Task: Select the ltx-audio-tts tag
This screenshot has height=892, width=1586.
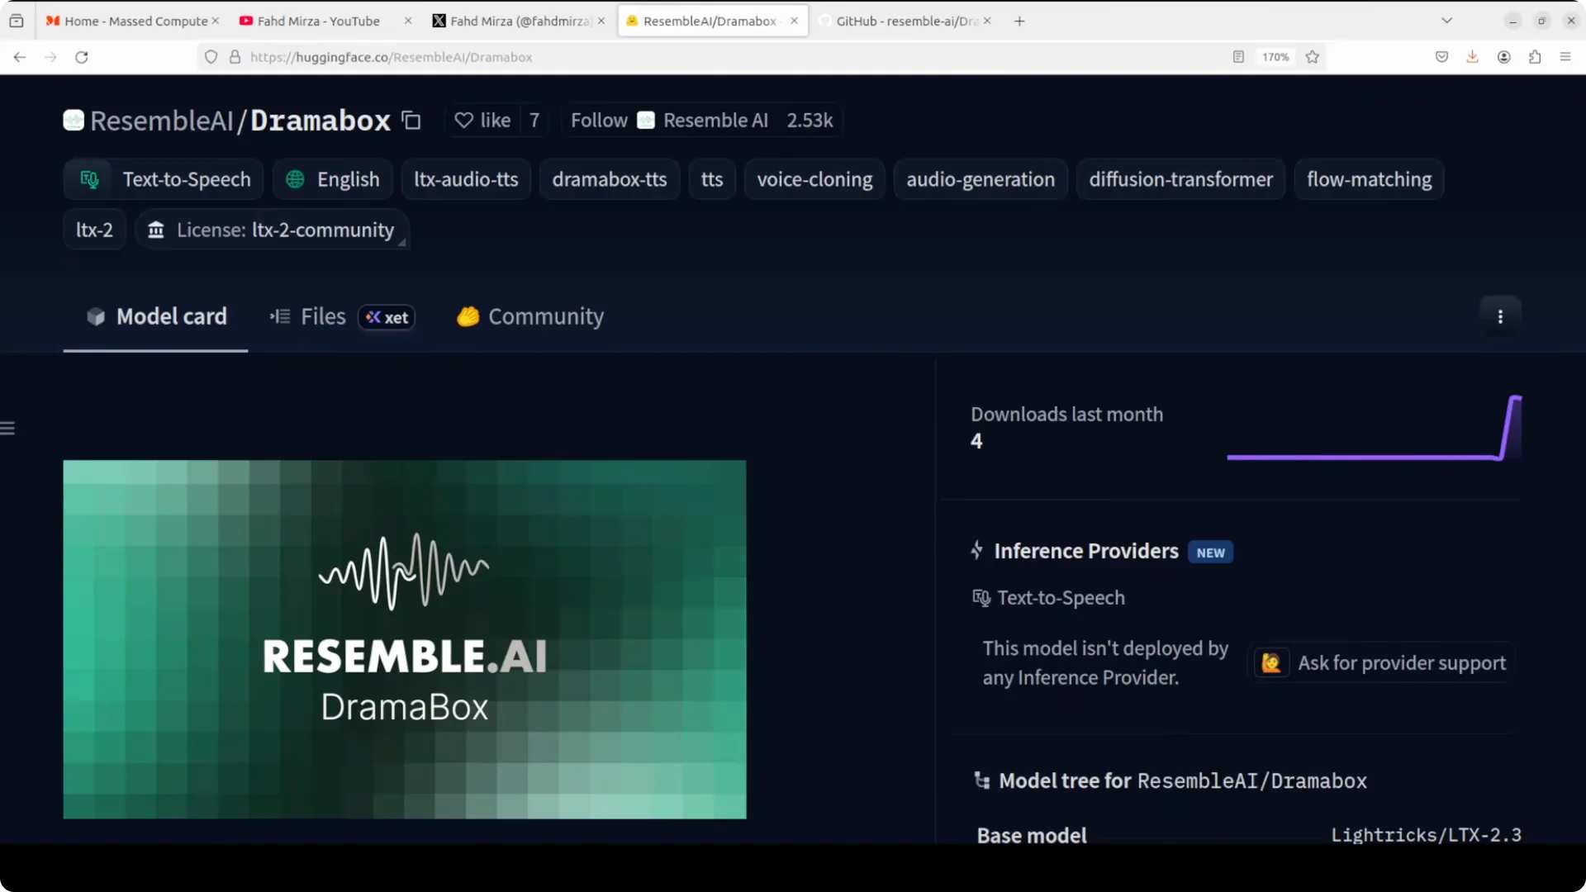Action: click(466, 179)
